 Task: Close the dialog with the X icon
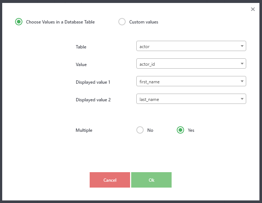(253, 9)
